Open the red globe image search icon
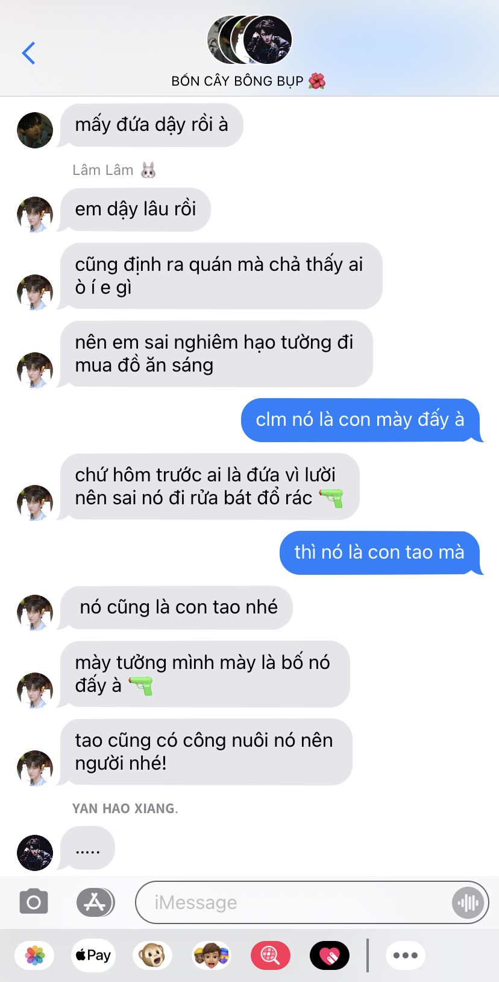The height and width of the screenshot is (982, 499). (270, 955)
